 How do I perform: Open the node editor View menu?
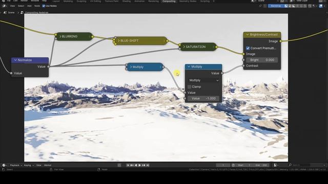point(12,6)
